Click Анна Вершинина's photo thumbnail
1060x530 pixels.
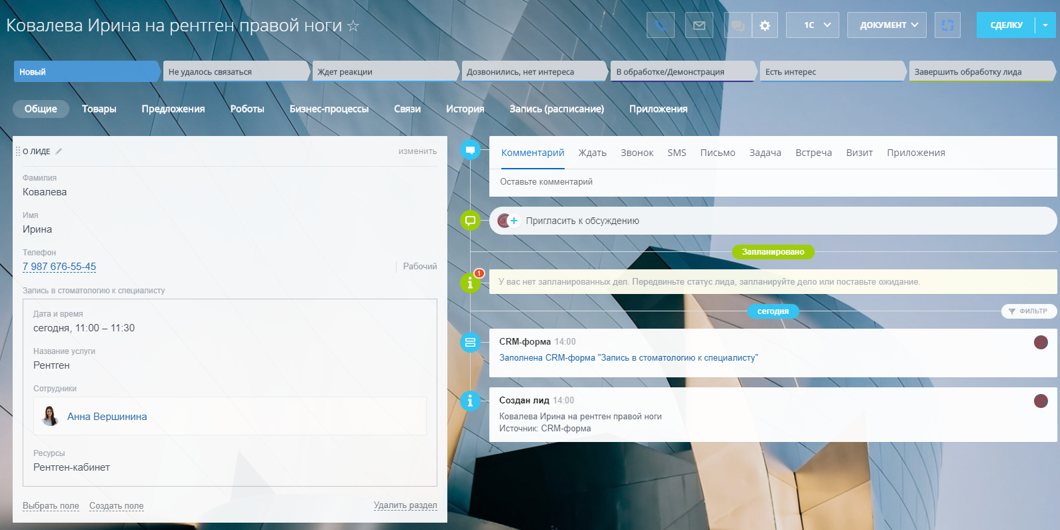pyautogui.click(x=50, y=416)
